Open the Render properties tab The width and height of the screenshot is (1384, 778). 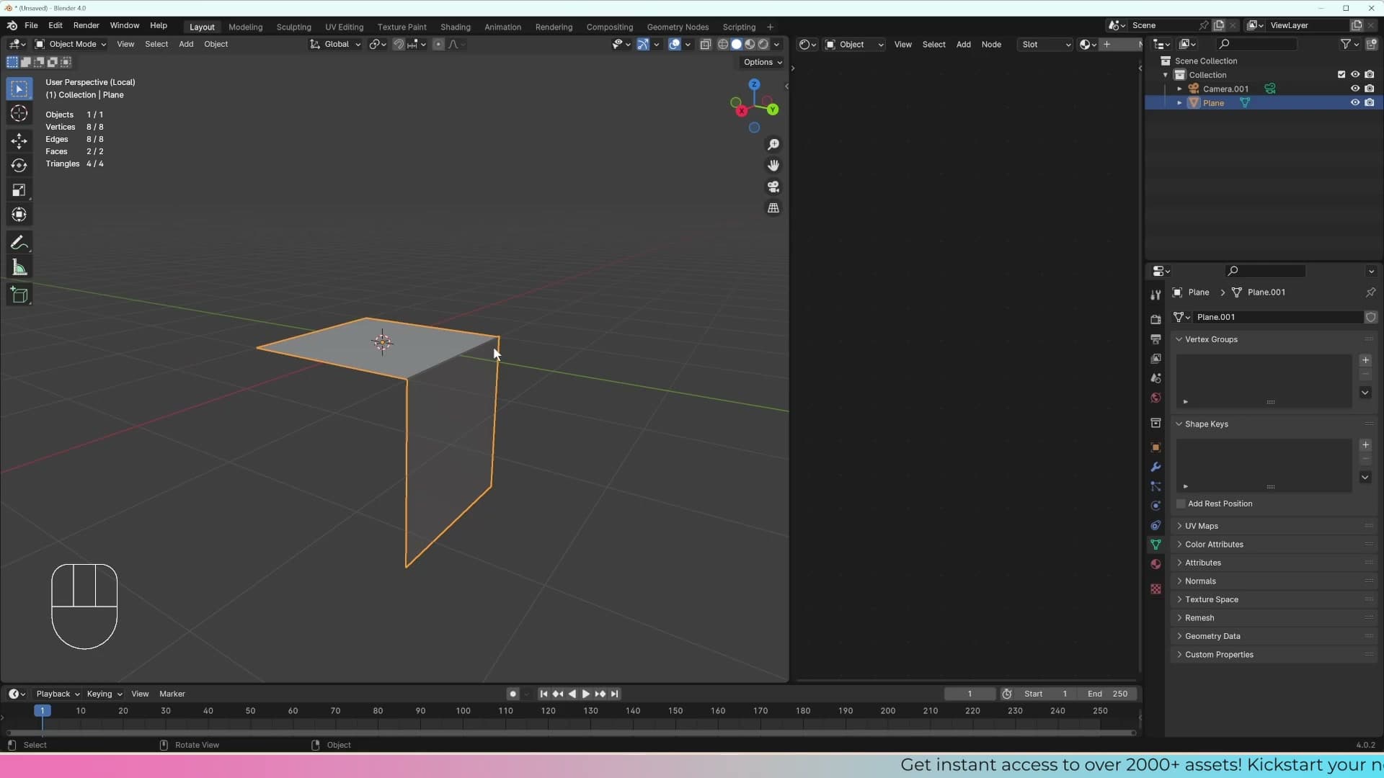(1155, 319)
